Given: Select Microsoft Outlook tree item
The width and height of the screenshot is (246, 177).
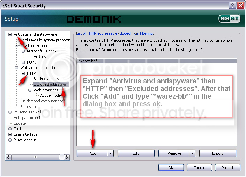Looking at the screenshot, I should (42, 51).
